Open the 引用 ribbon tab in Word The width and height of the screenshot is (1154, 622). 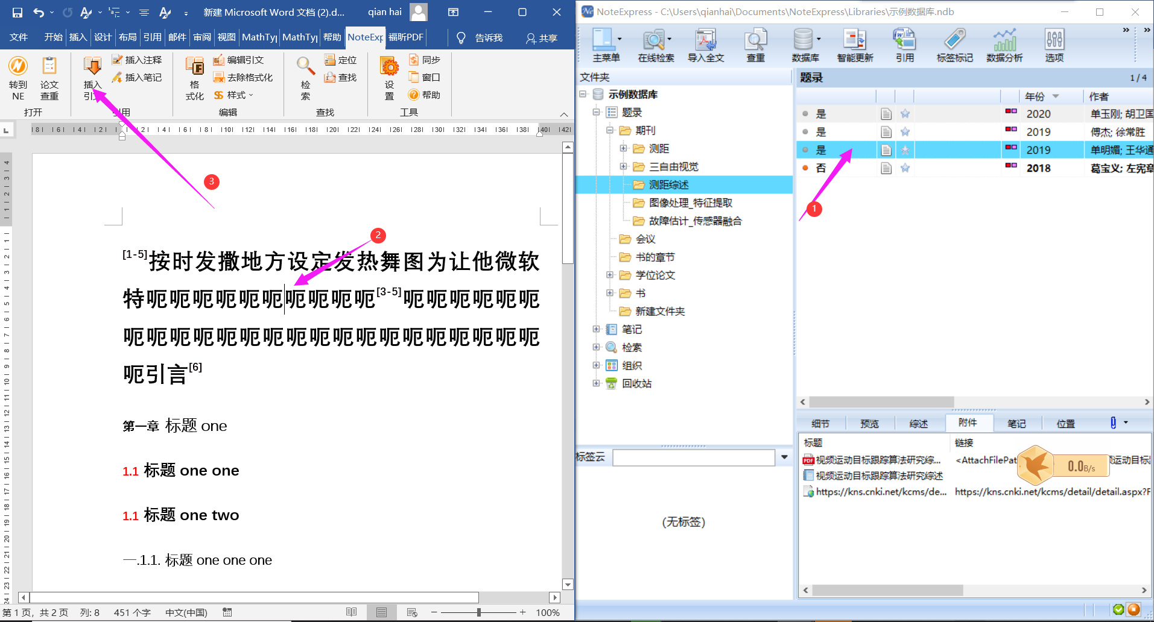153,37
